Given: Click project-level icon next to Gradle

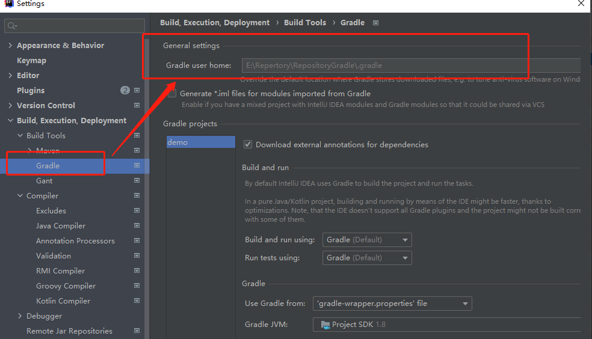Looking at the screenshot, I should 137,165.
